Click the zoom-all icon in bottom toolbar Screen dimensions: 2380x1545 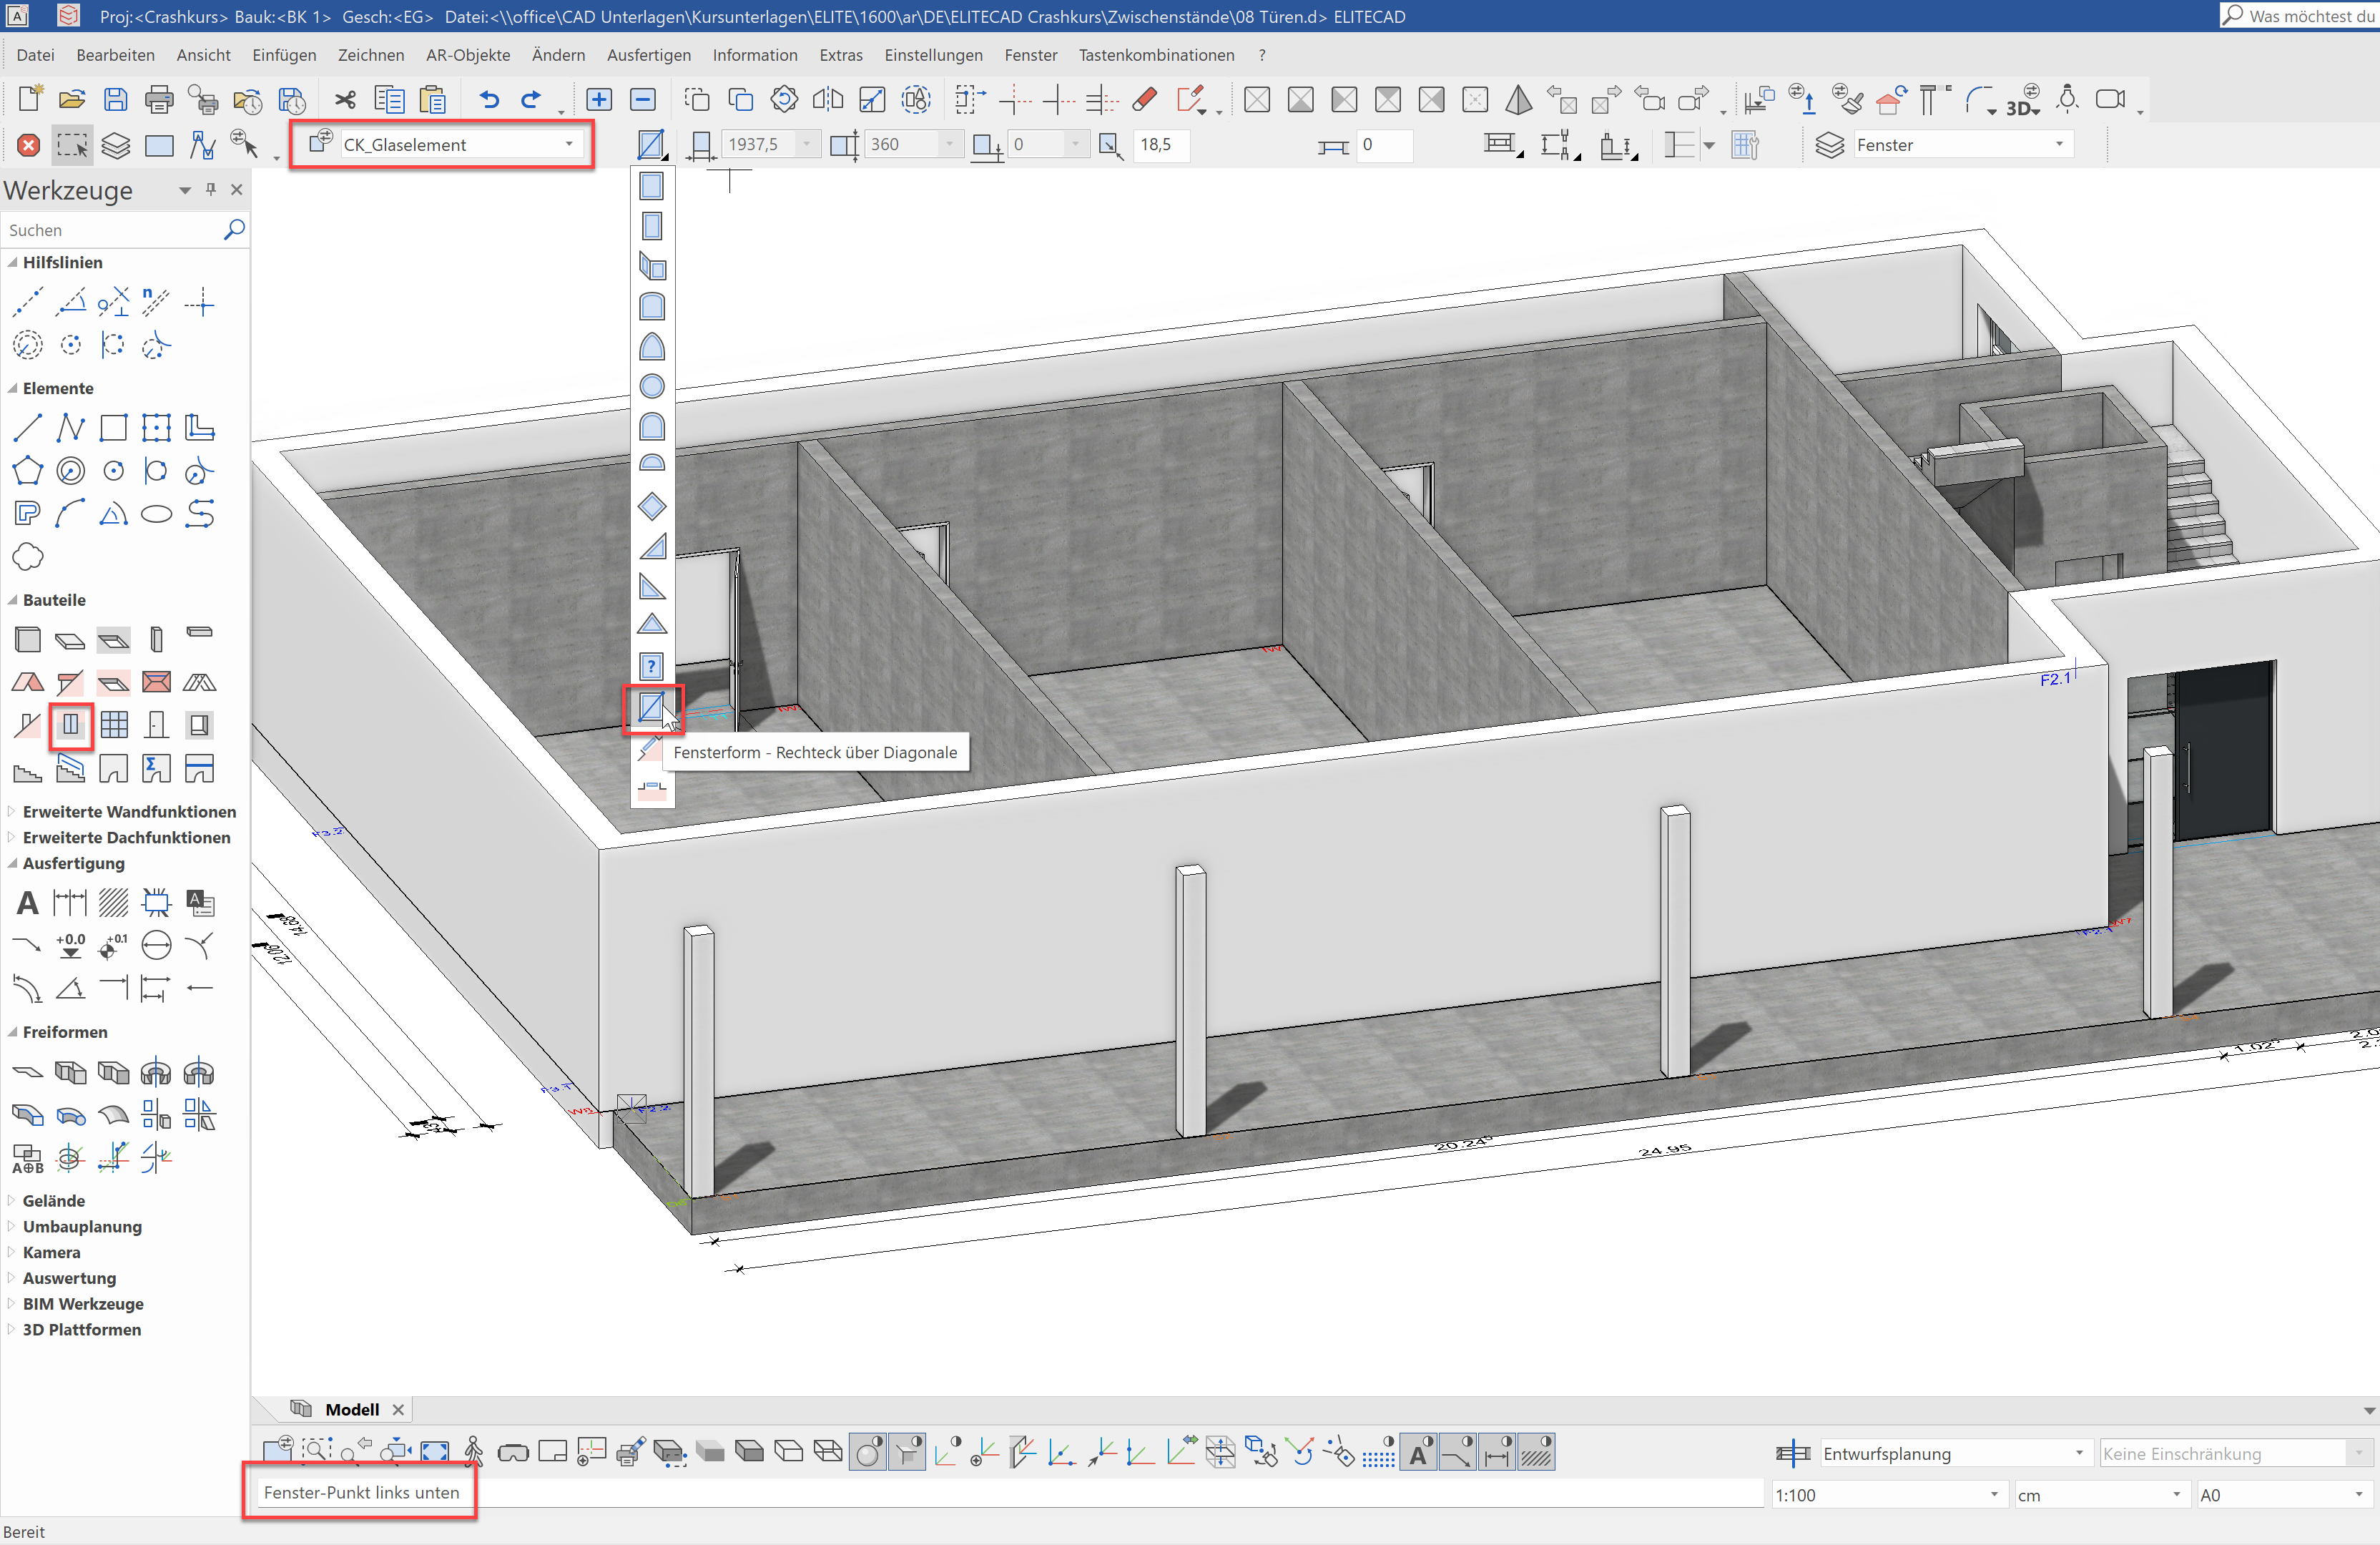(434, 1452)
